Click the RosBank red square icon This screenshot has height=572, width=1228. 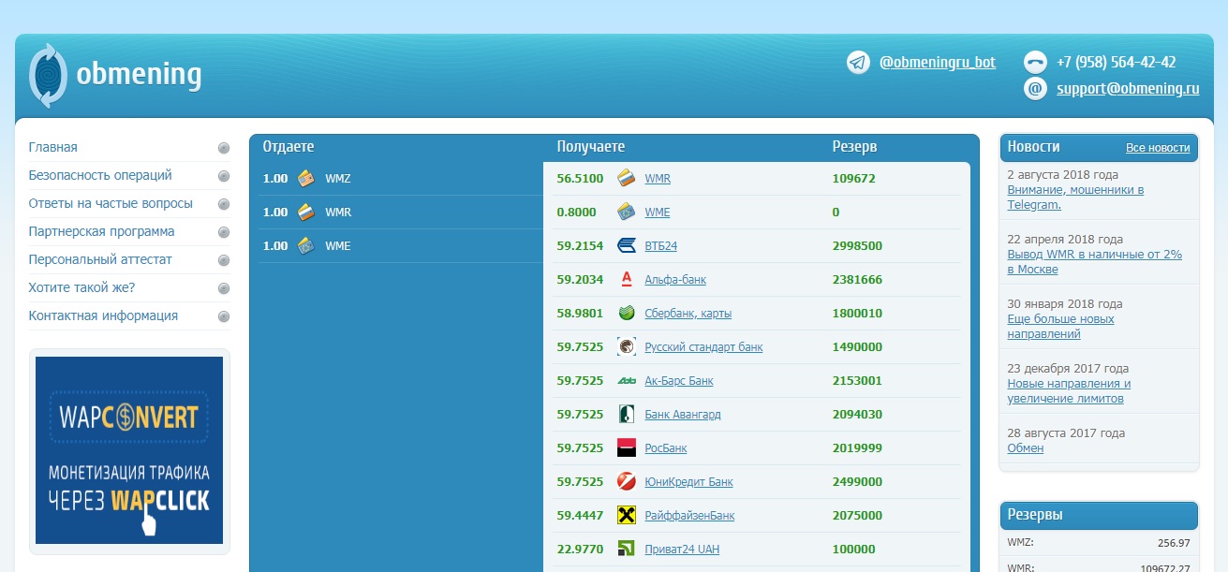coord(627,448)
